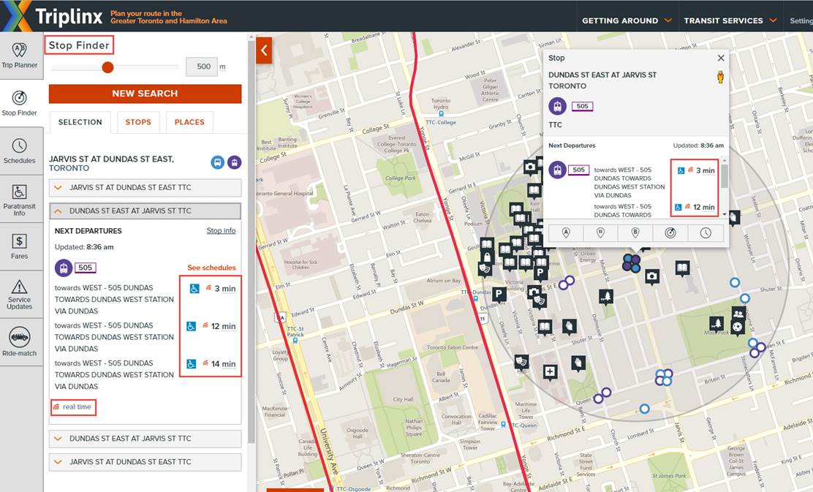Click the soccer ball marker in Moss Park
Screen dimensions: 813x492
coord(737,328)
